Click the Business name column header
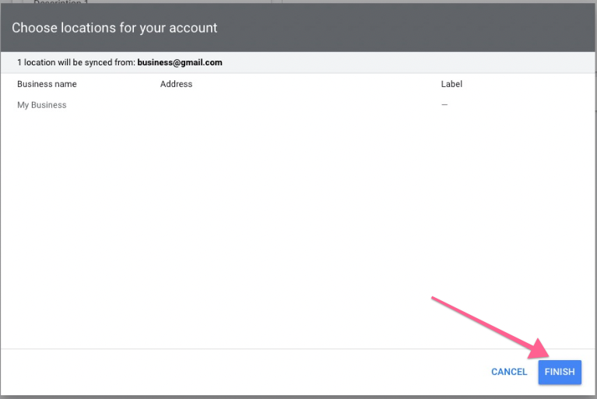597x399 pixels. click(x=47, y=84)
